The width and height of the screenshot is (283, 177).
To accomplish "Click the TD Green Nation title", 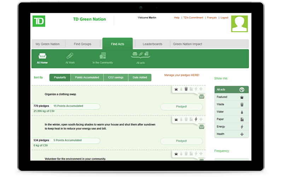I will click(x=89, y=19).
